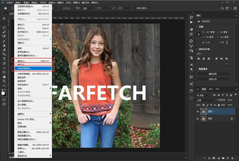The height and width of the screenshot is (161, 239).
Task: Add layer mask from Layers footer
Action: pos(214,158)
